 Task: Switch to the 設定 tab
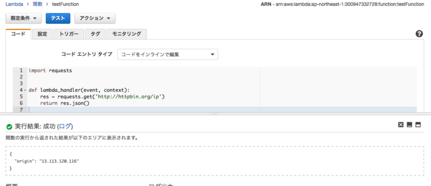[x=42, y=34]
